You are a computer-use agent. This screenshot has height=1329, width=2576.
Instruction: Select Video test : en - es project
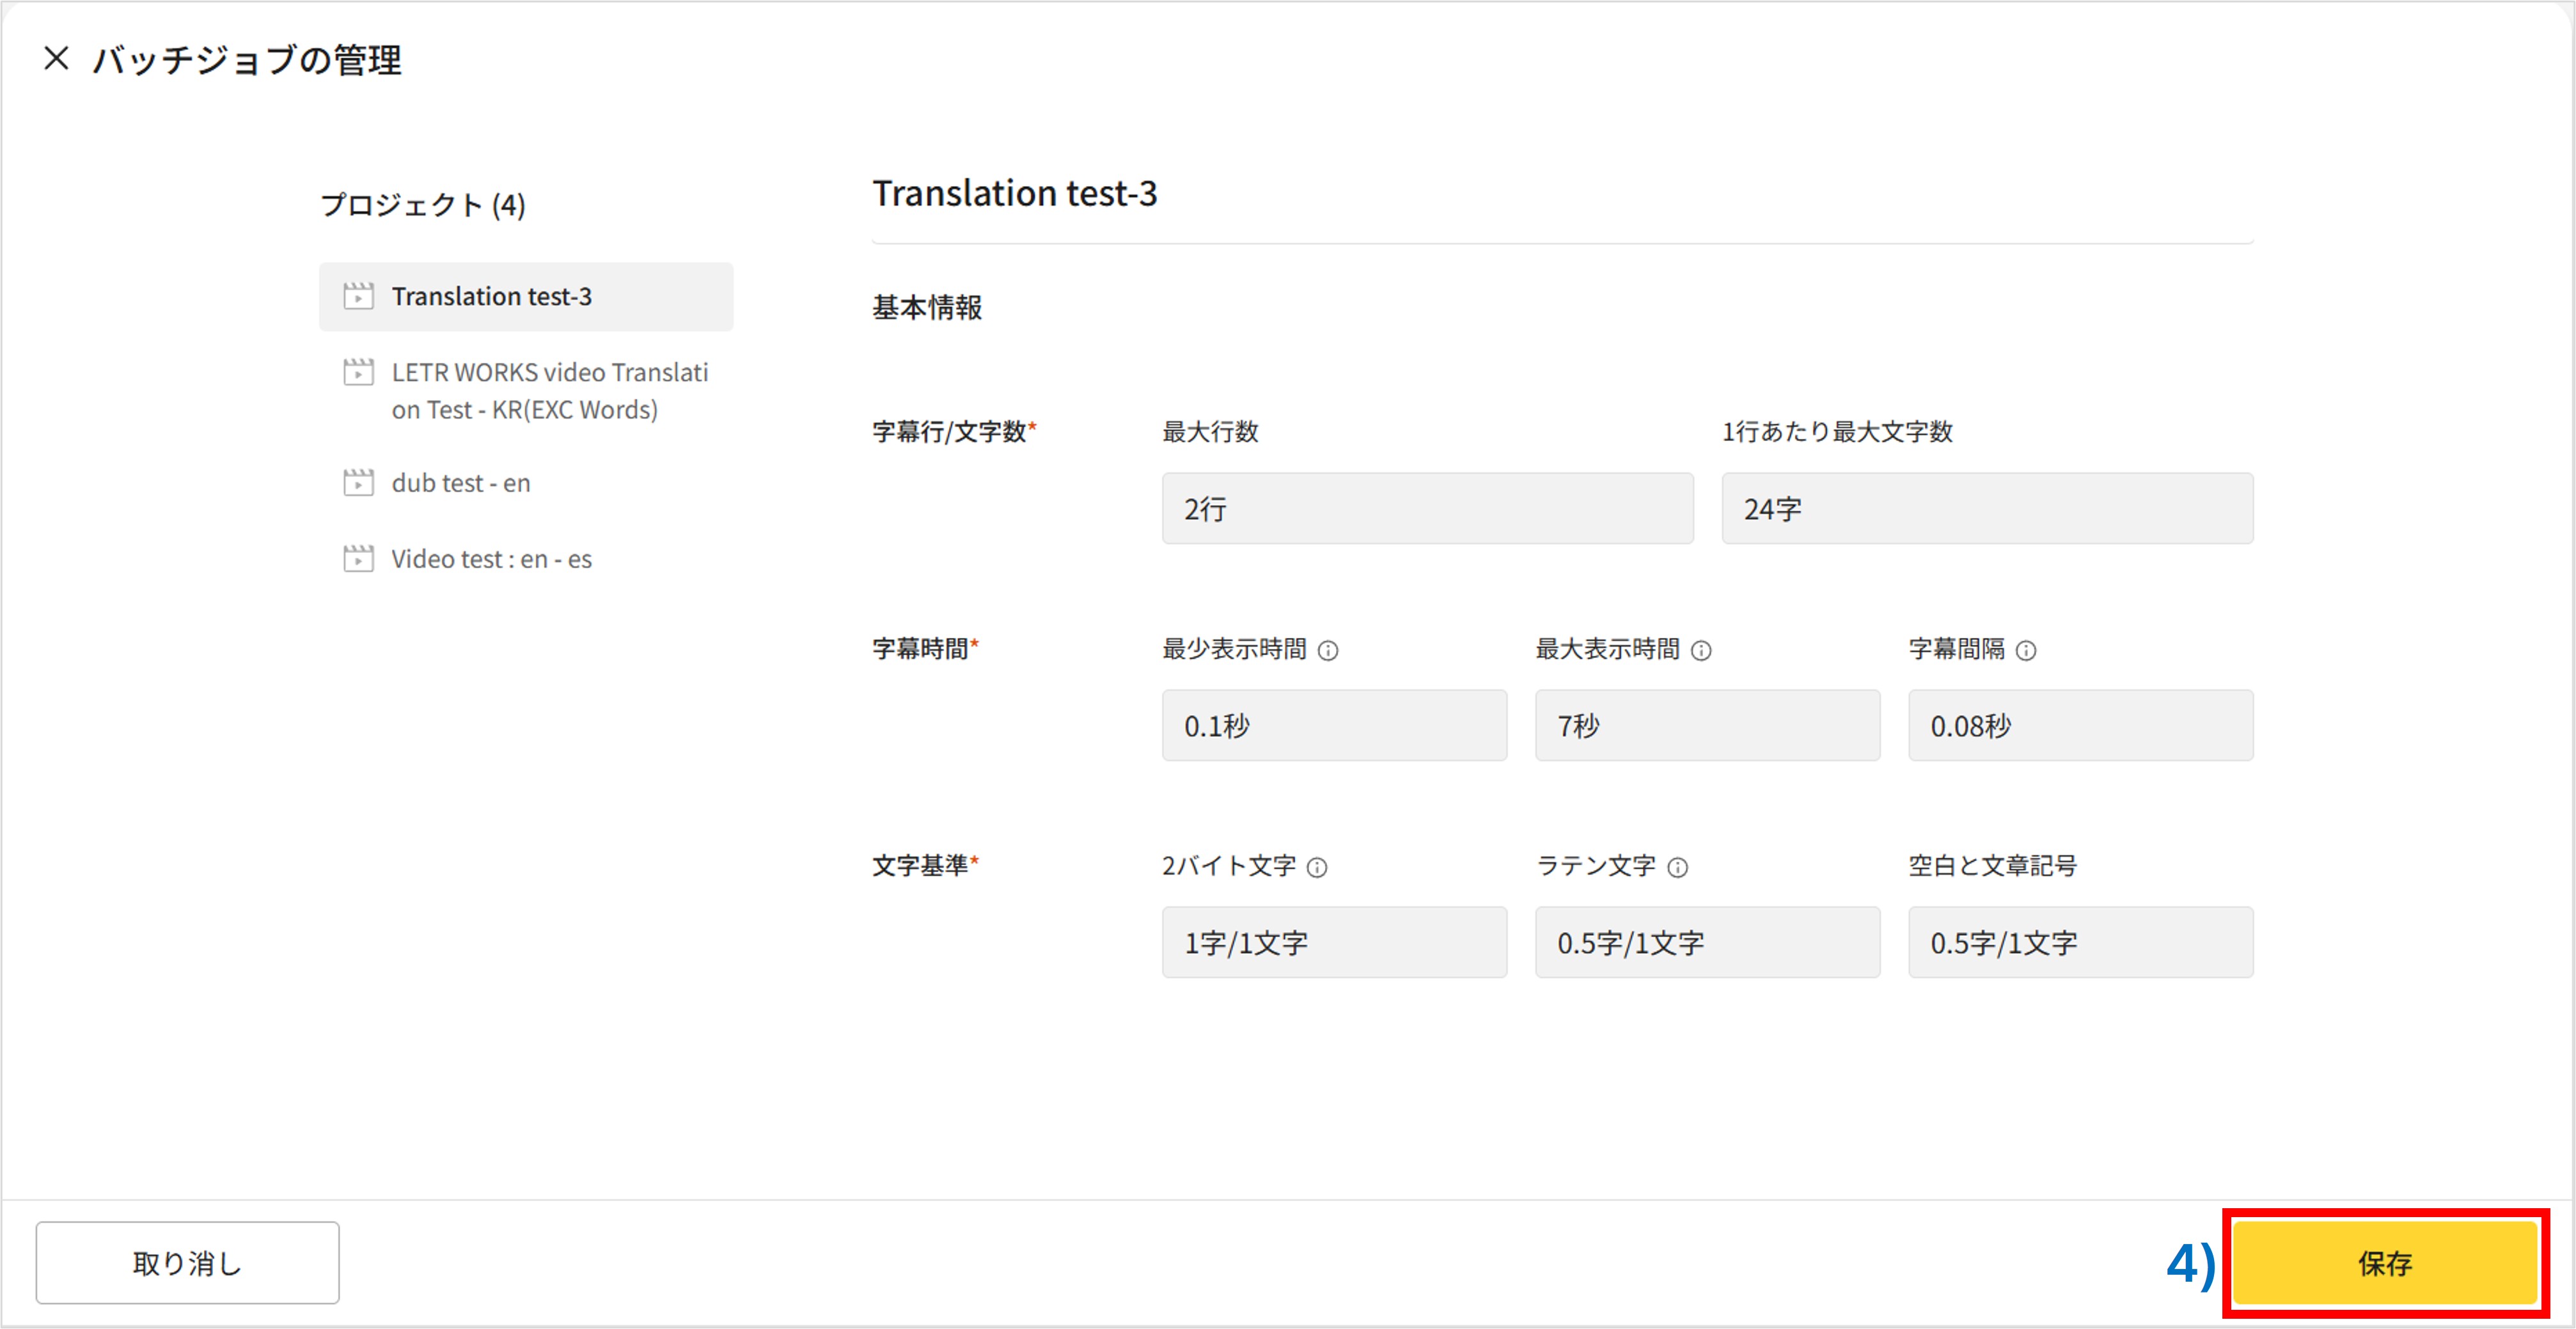(x=491, y=559)
